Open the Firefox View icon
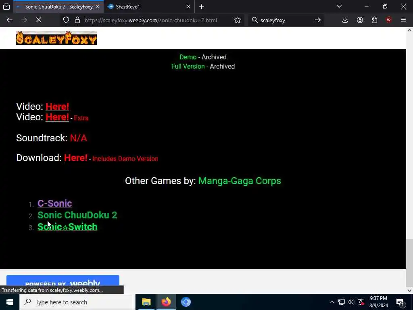The height and width of the screenshot is (310, 413). (x=6, y=6)
